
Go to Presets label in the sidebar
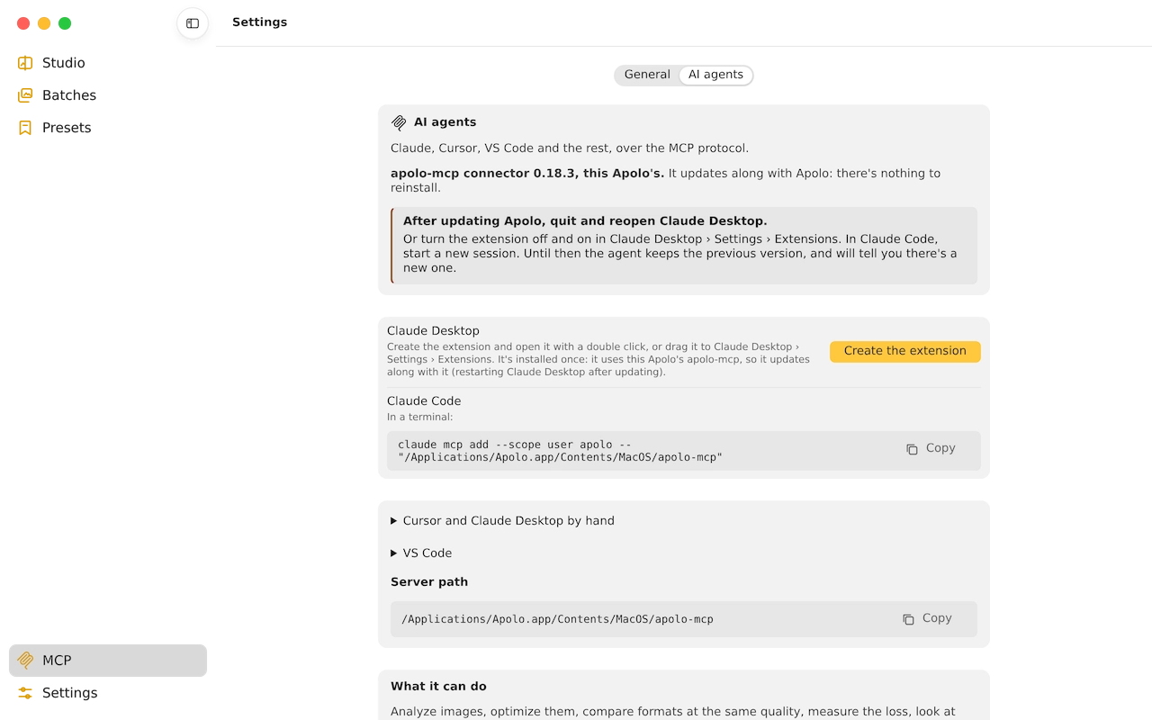[67, 128]
